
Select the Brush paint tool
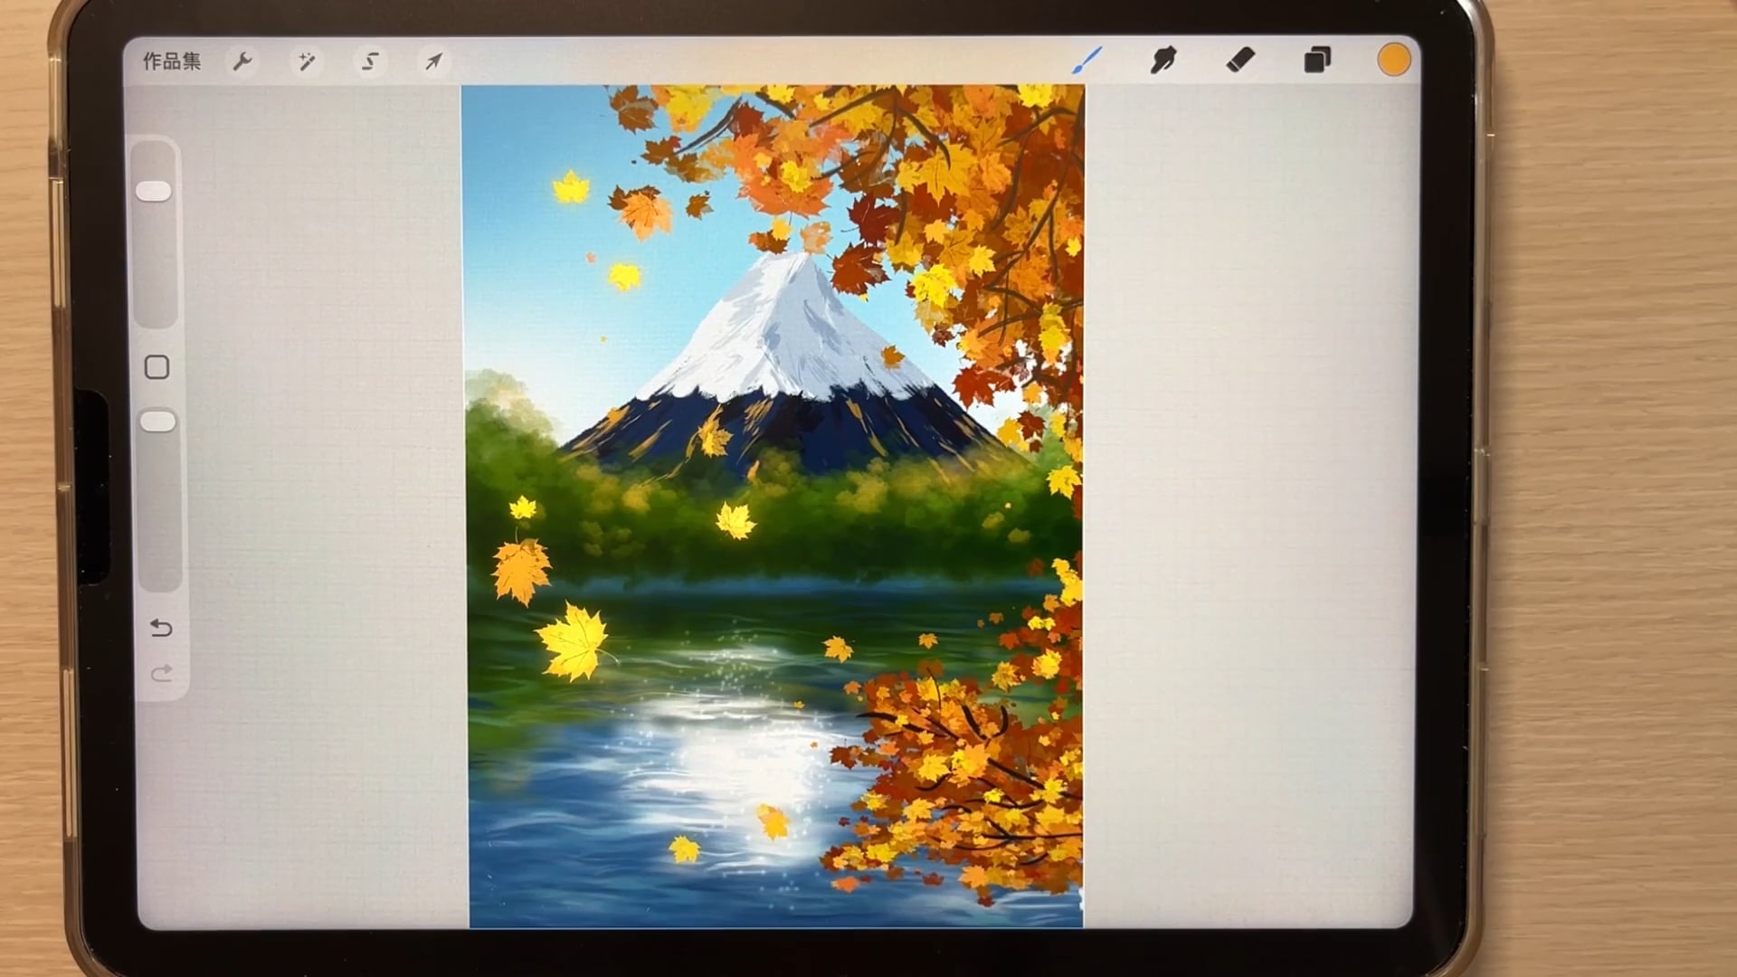pos(1087,61)
